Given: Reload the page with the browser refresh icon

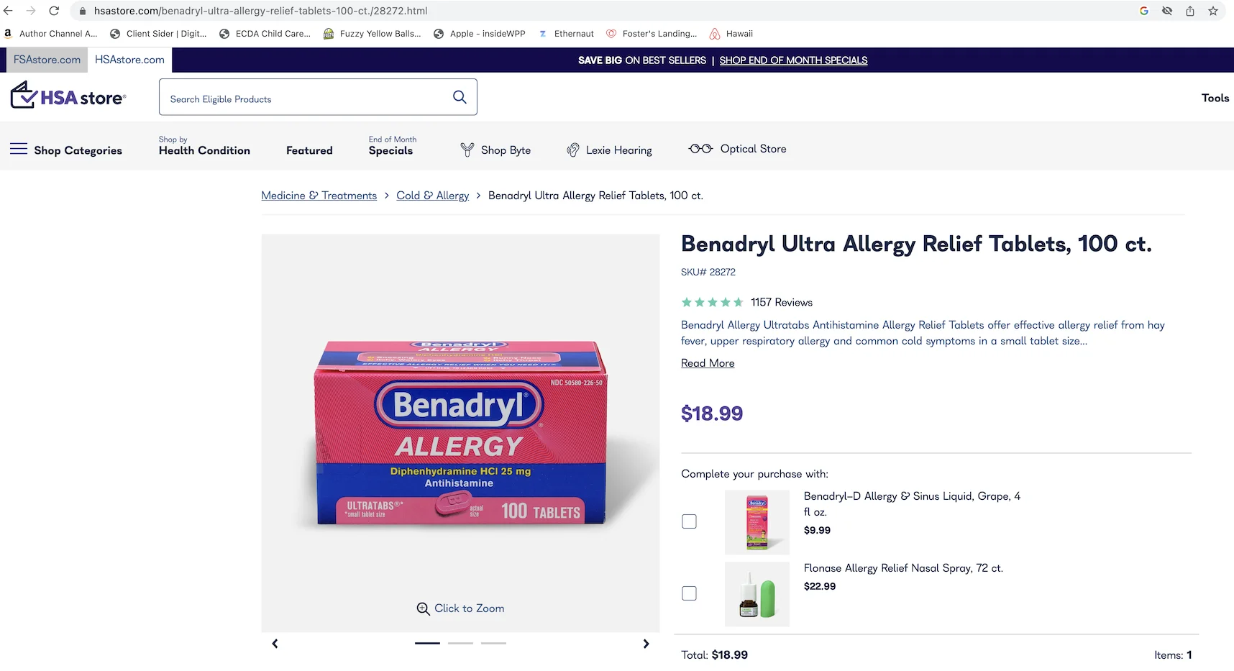Looking at the screenshot, I should tap(54, 11).
